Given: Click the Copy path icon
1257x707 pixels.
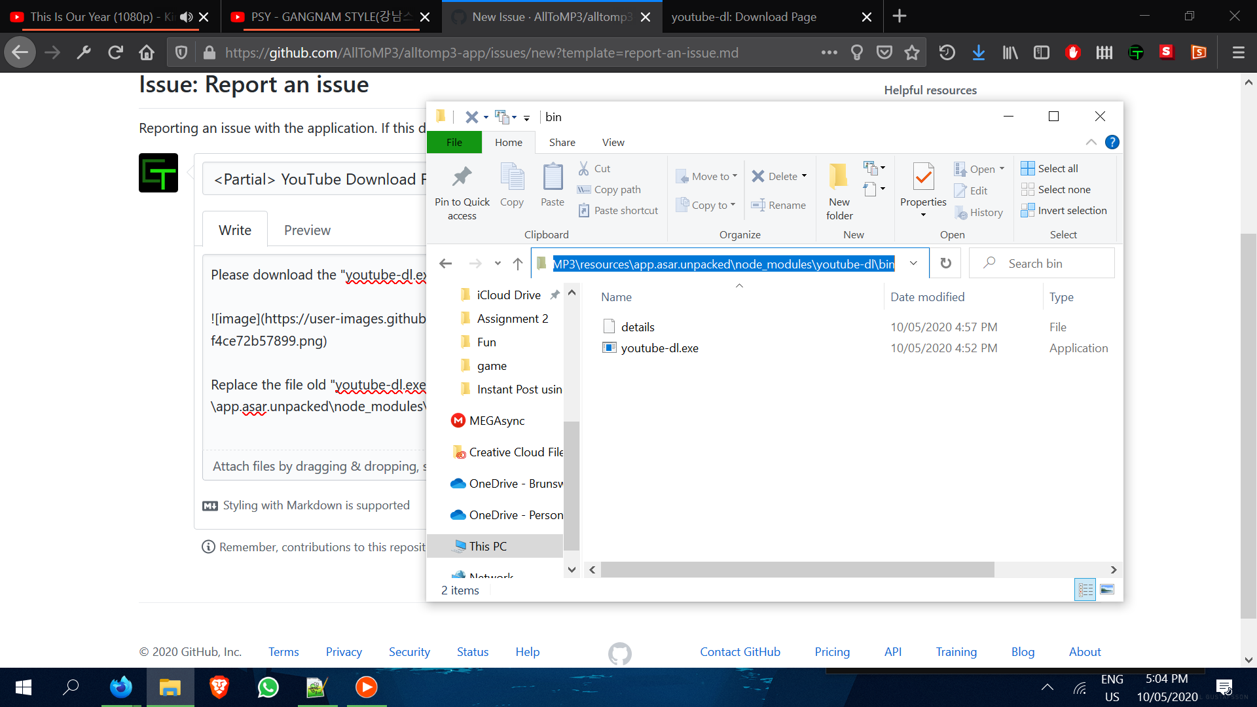Looking at the screenshot, I should 584,190.
